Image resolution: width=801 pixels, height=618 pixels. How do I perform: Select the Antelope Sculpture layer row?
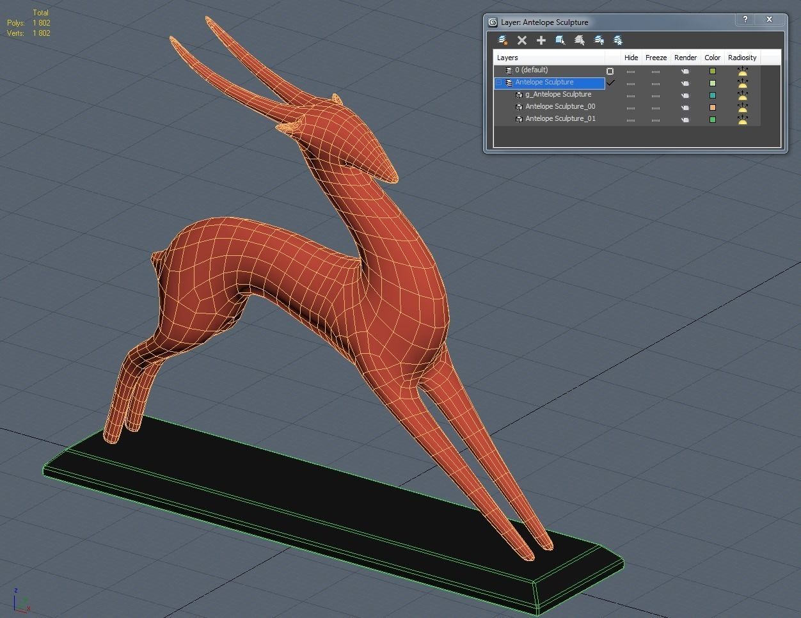[549, 83]
